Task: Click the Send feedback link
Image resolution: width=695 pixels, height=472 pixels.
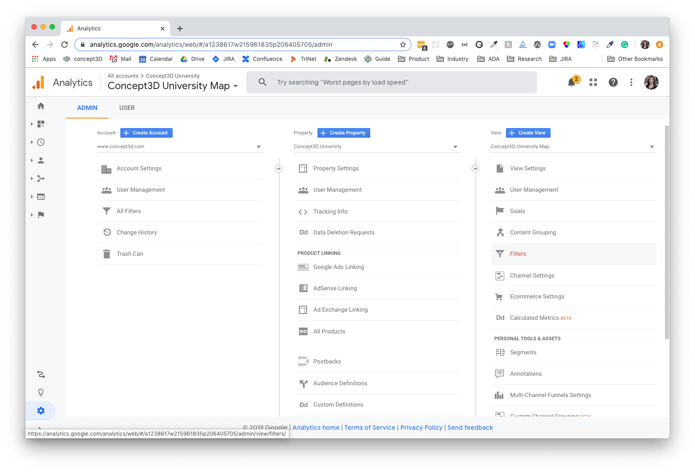Action: [x=470, y=427]
